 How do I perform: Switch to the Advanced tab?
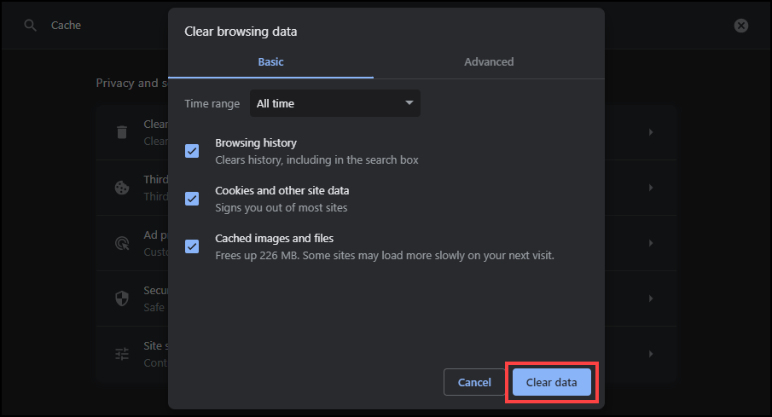pyautogui.click(x=489, y=61)
